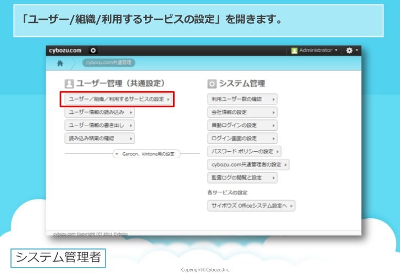Open 自動ログインの設定
Image resolution: width=400 pixels, height=277 pixels.
242,125
